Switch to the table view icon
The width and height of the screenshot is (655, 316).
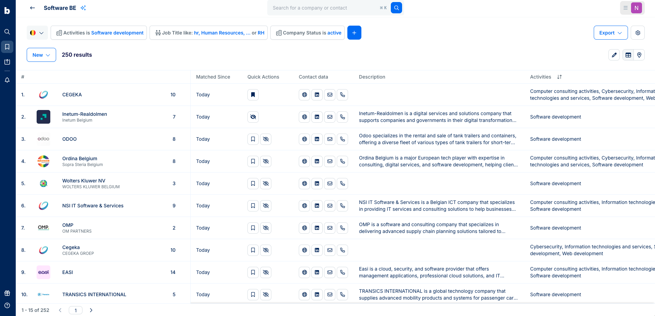628,55
